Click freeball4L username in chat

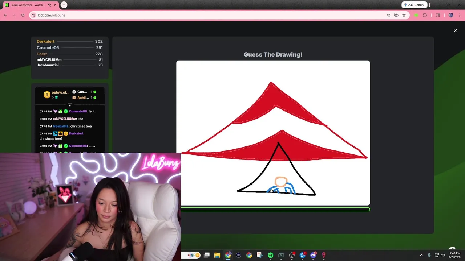point(60,126)
